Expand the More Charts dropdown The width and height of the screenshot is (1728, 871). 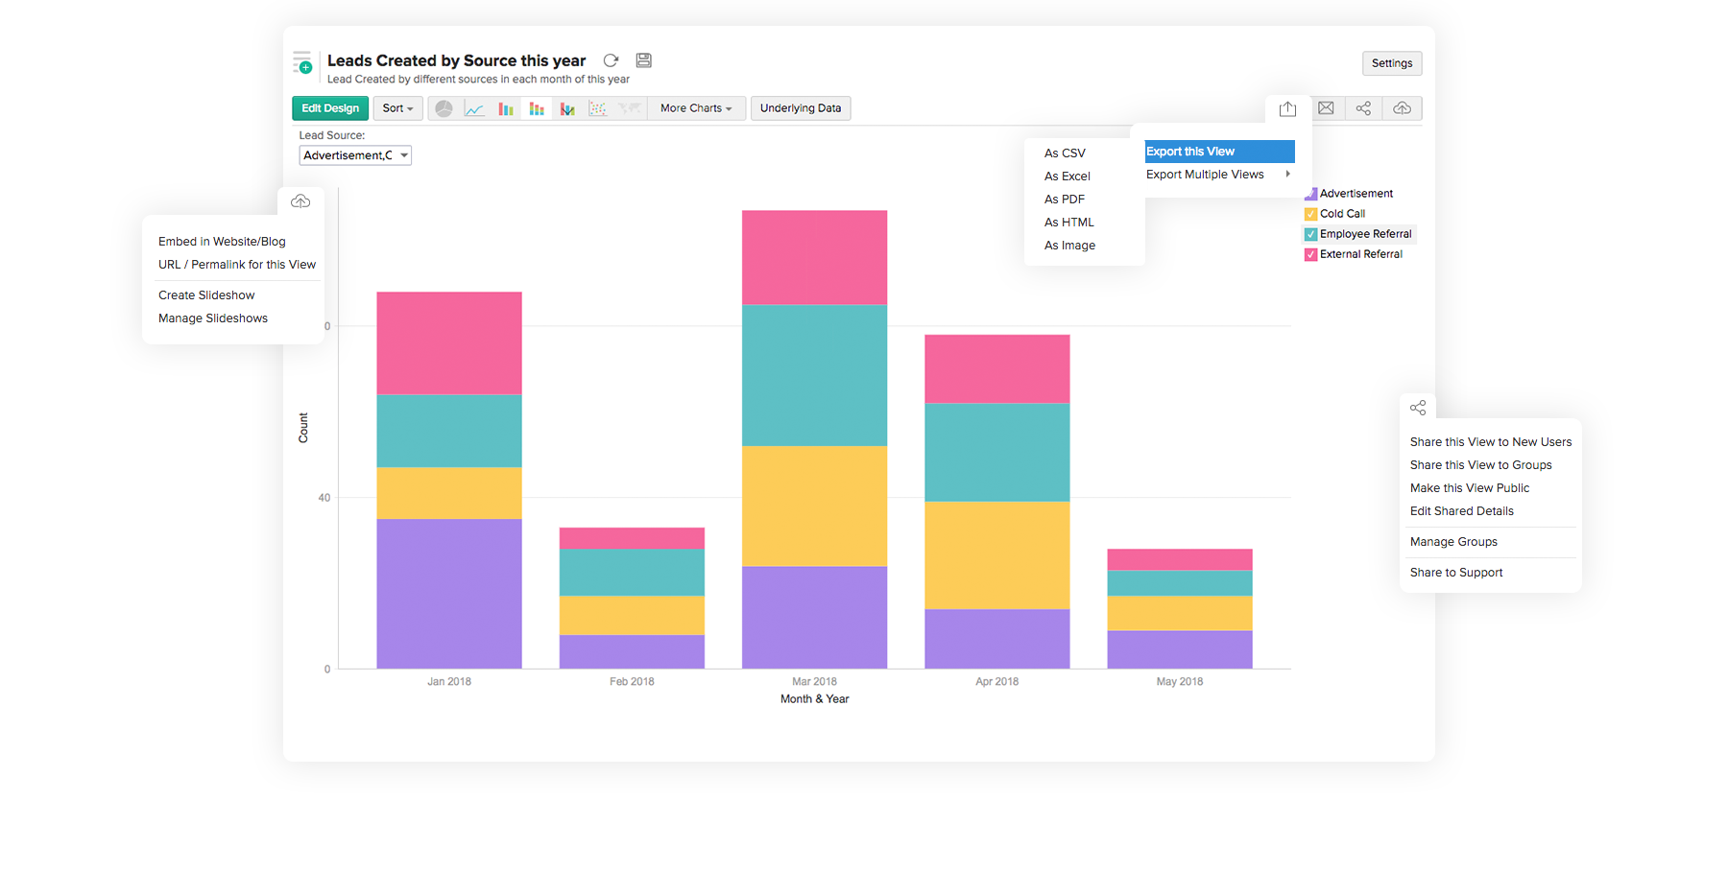[x=696, y=108]
